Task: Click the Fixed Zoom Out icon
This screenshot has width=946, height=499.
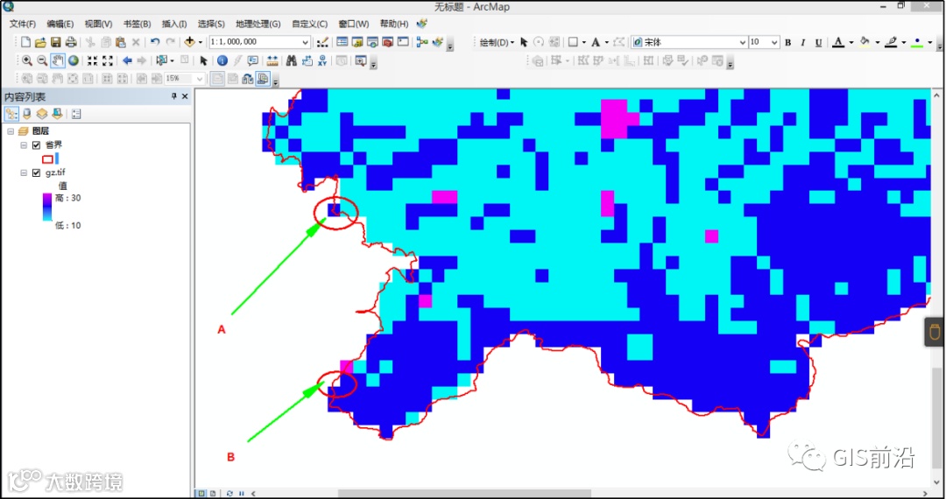Action: point(108,61)
